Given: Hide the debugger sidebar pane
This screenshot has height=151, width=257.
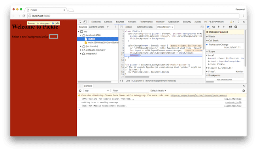Looking at the screenshot, I should tap(202, 27).
